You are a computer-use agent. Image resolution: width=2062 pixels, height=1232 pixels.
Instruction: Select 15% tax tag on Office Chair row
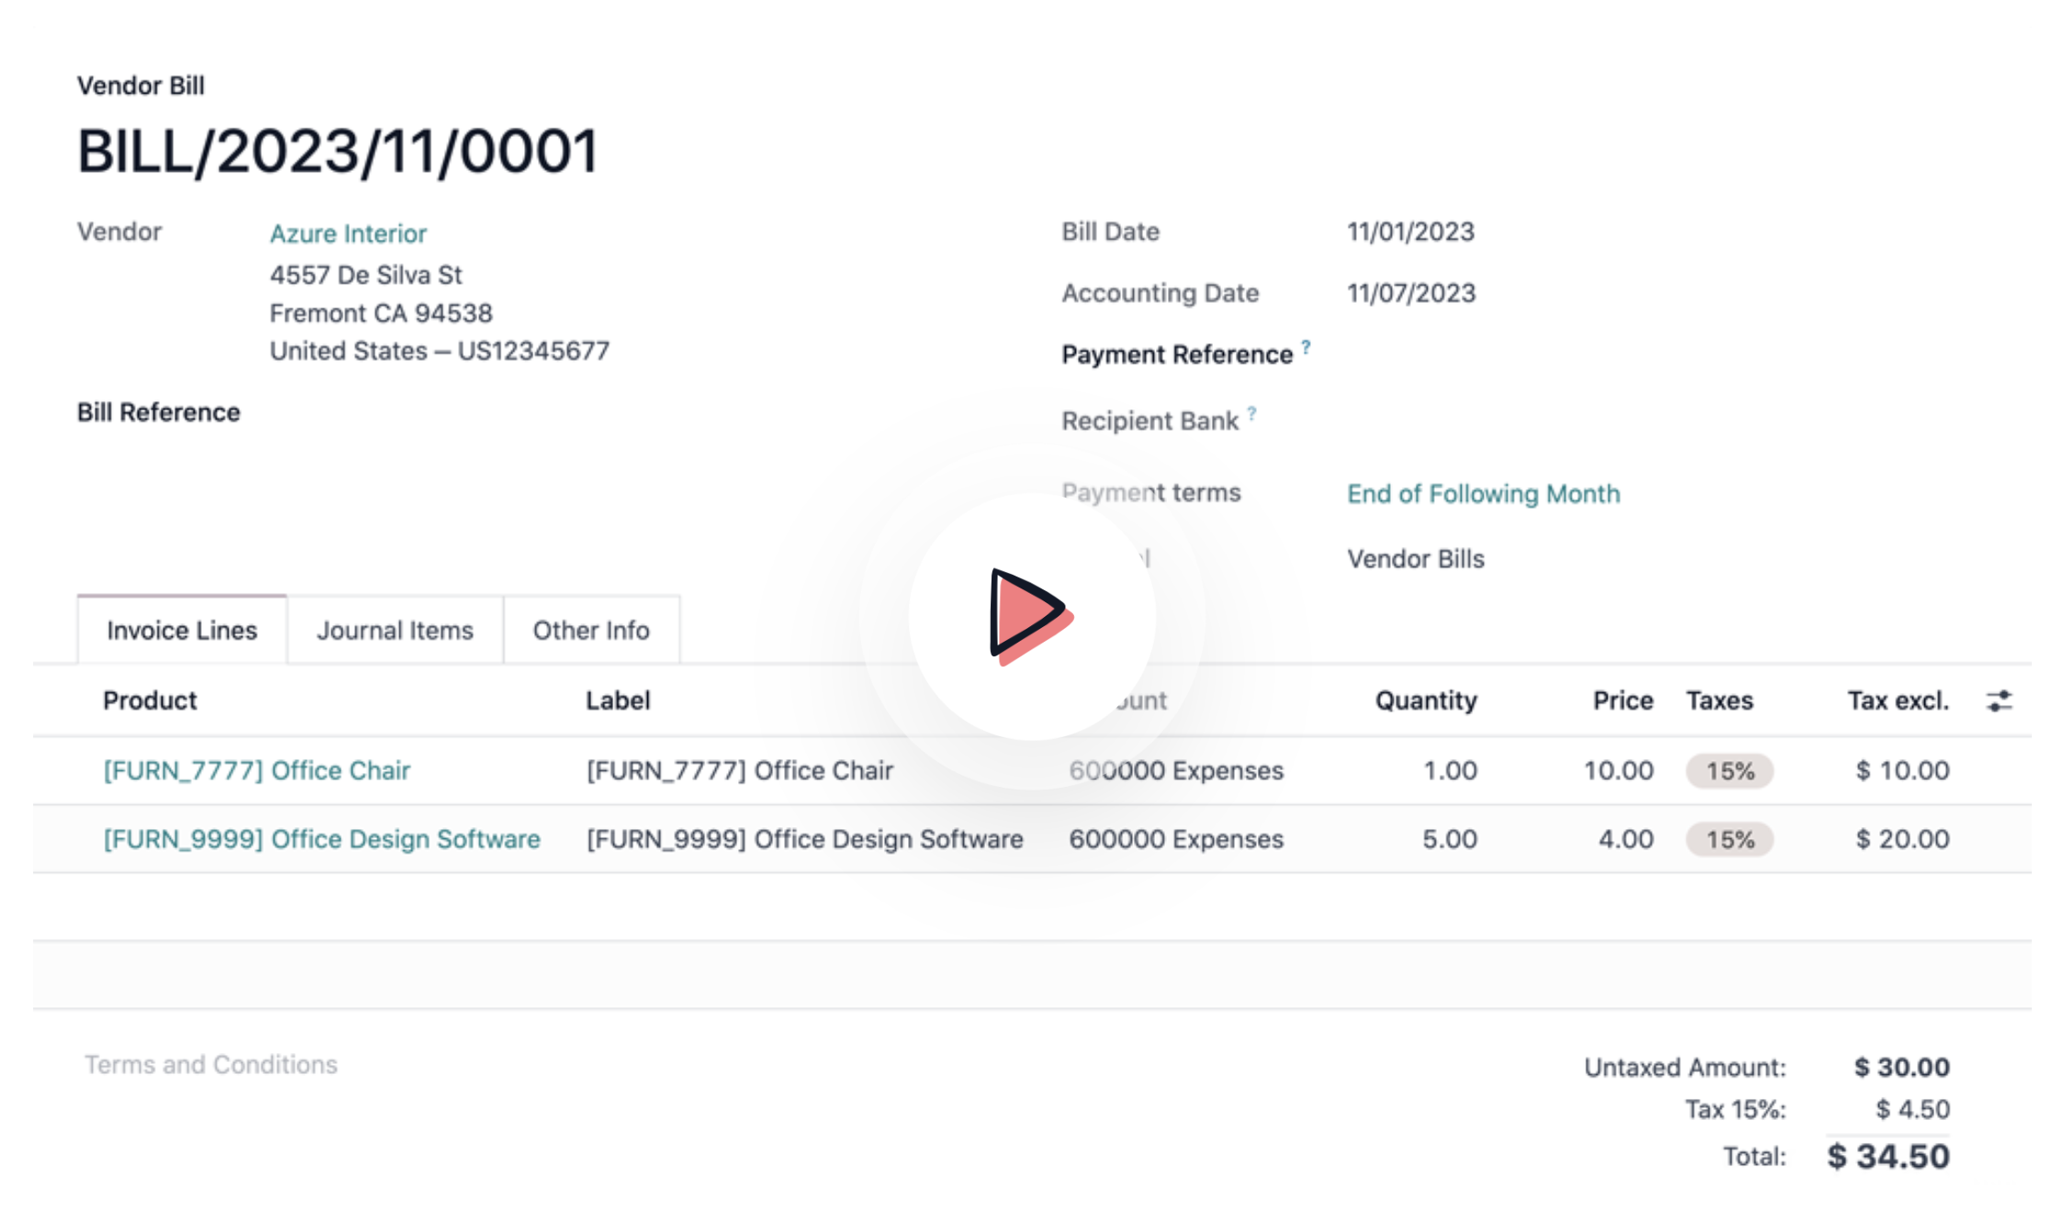tap(1730, 771)
